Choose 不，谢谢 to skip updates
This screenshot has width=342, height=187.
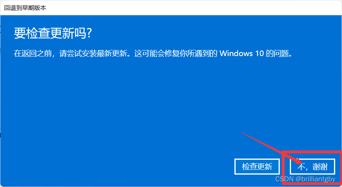(x=312, y=167)
